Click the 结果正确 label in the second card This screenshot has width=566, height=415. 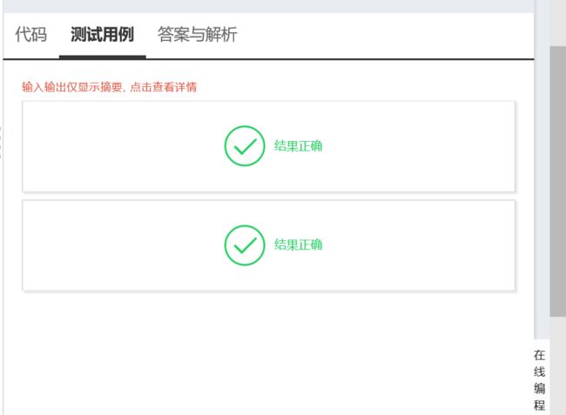point(298,244)
